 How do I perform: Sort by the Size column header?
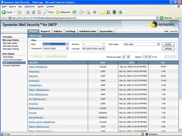click(163, 63)
